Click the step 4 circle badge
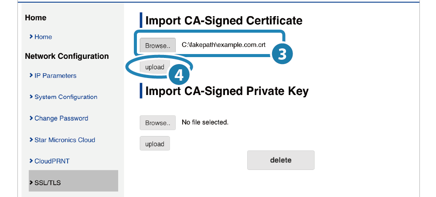Image resolution: width=436 pixels, height=197 pixels. pyautogui.click(x=179, y=75)
